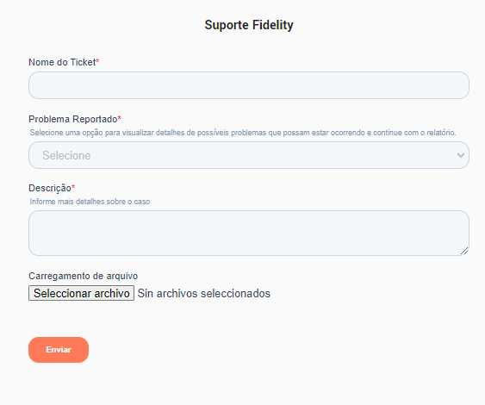The height and width of the screenshot is (405, 485).
Task: Click the Sin archivos seleccionados text
Action: pos(204,293)
